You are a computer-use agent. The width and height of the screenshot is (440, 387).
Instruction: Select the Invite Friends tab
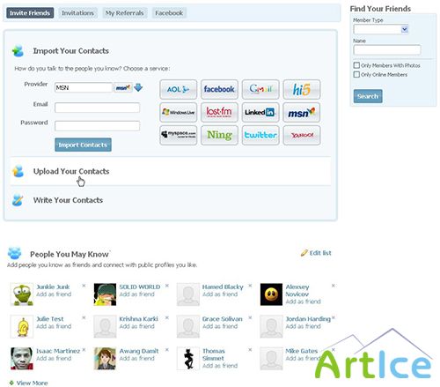pyautogui.click(x=30, y=13)
